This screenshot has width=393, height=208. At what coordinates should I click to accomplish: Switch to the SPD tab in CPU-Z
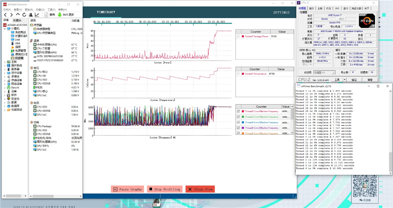point(337,8)
